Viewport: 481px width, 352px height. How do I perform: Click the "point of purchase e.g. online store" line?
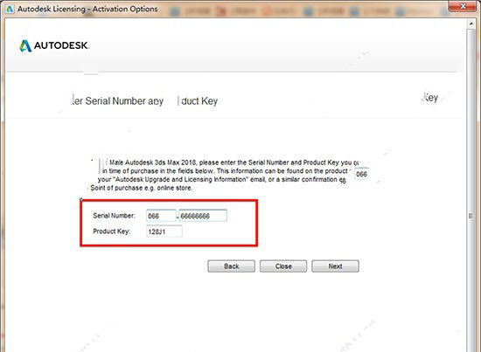(142, 188)
